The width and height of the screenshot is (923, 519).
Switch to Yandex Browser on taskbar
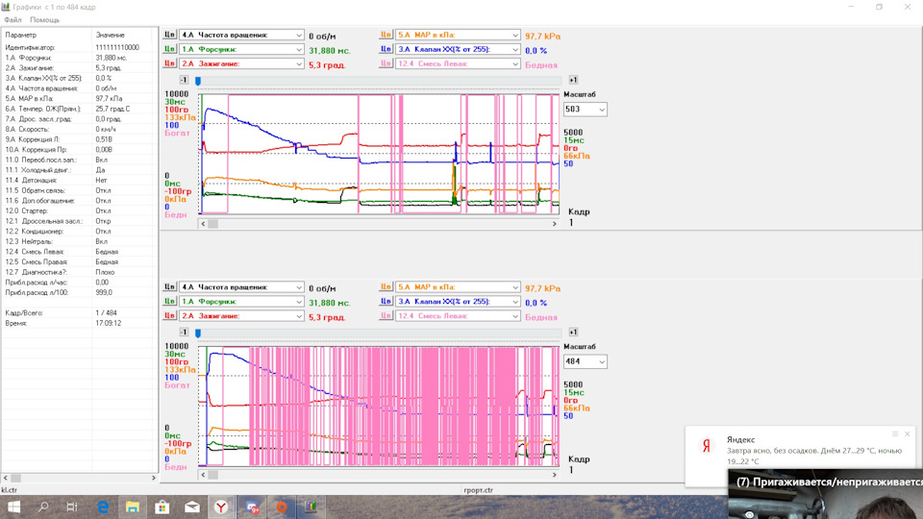(221, 507)
